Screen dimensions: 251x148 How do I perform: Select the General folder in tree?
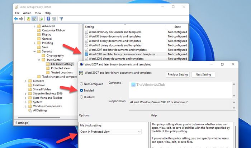(x=47, y=39)
